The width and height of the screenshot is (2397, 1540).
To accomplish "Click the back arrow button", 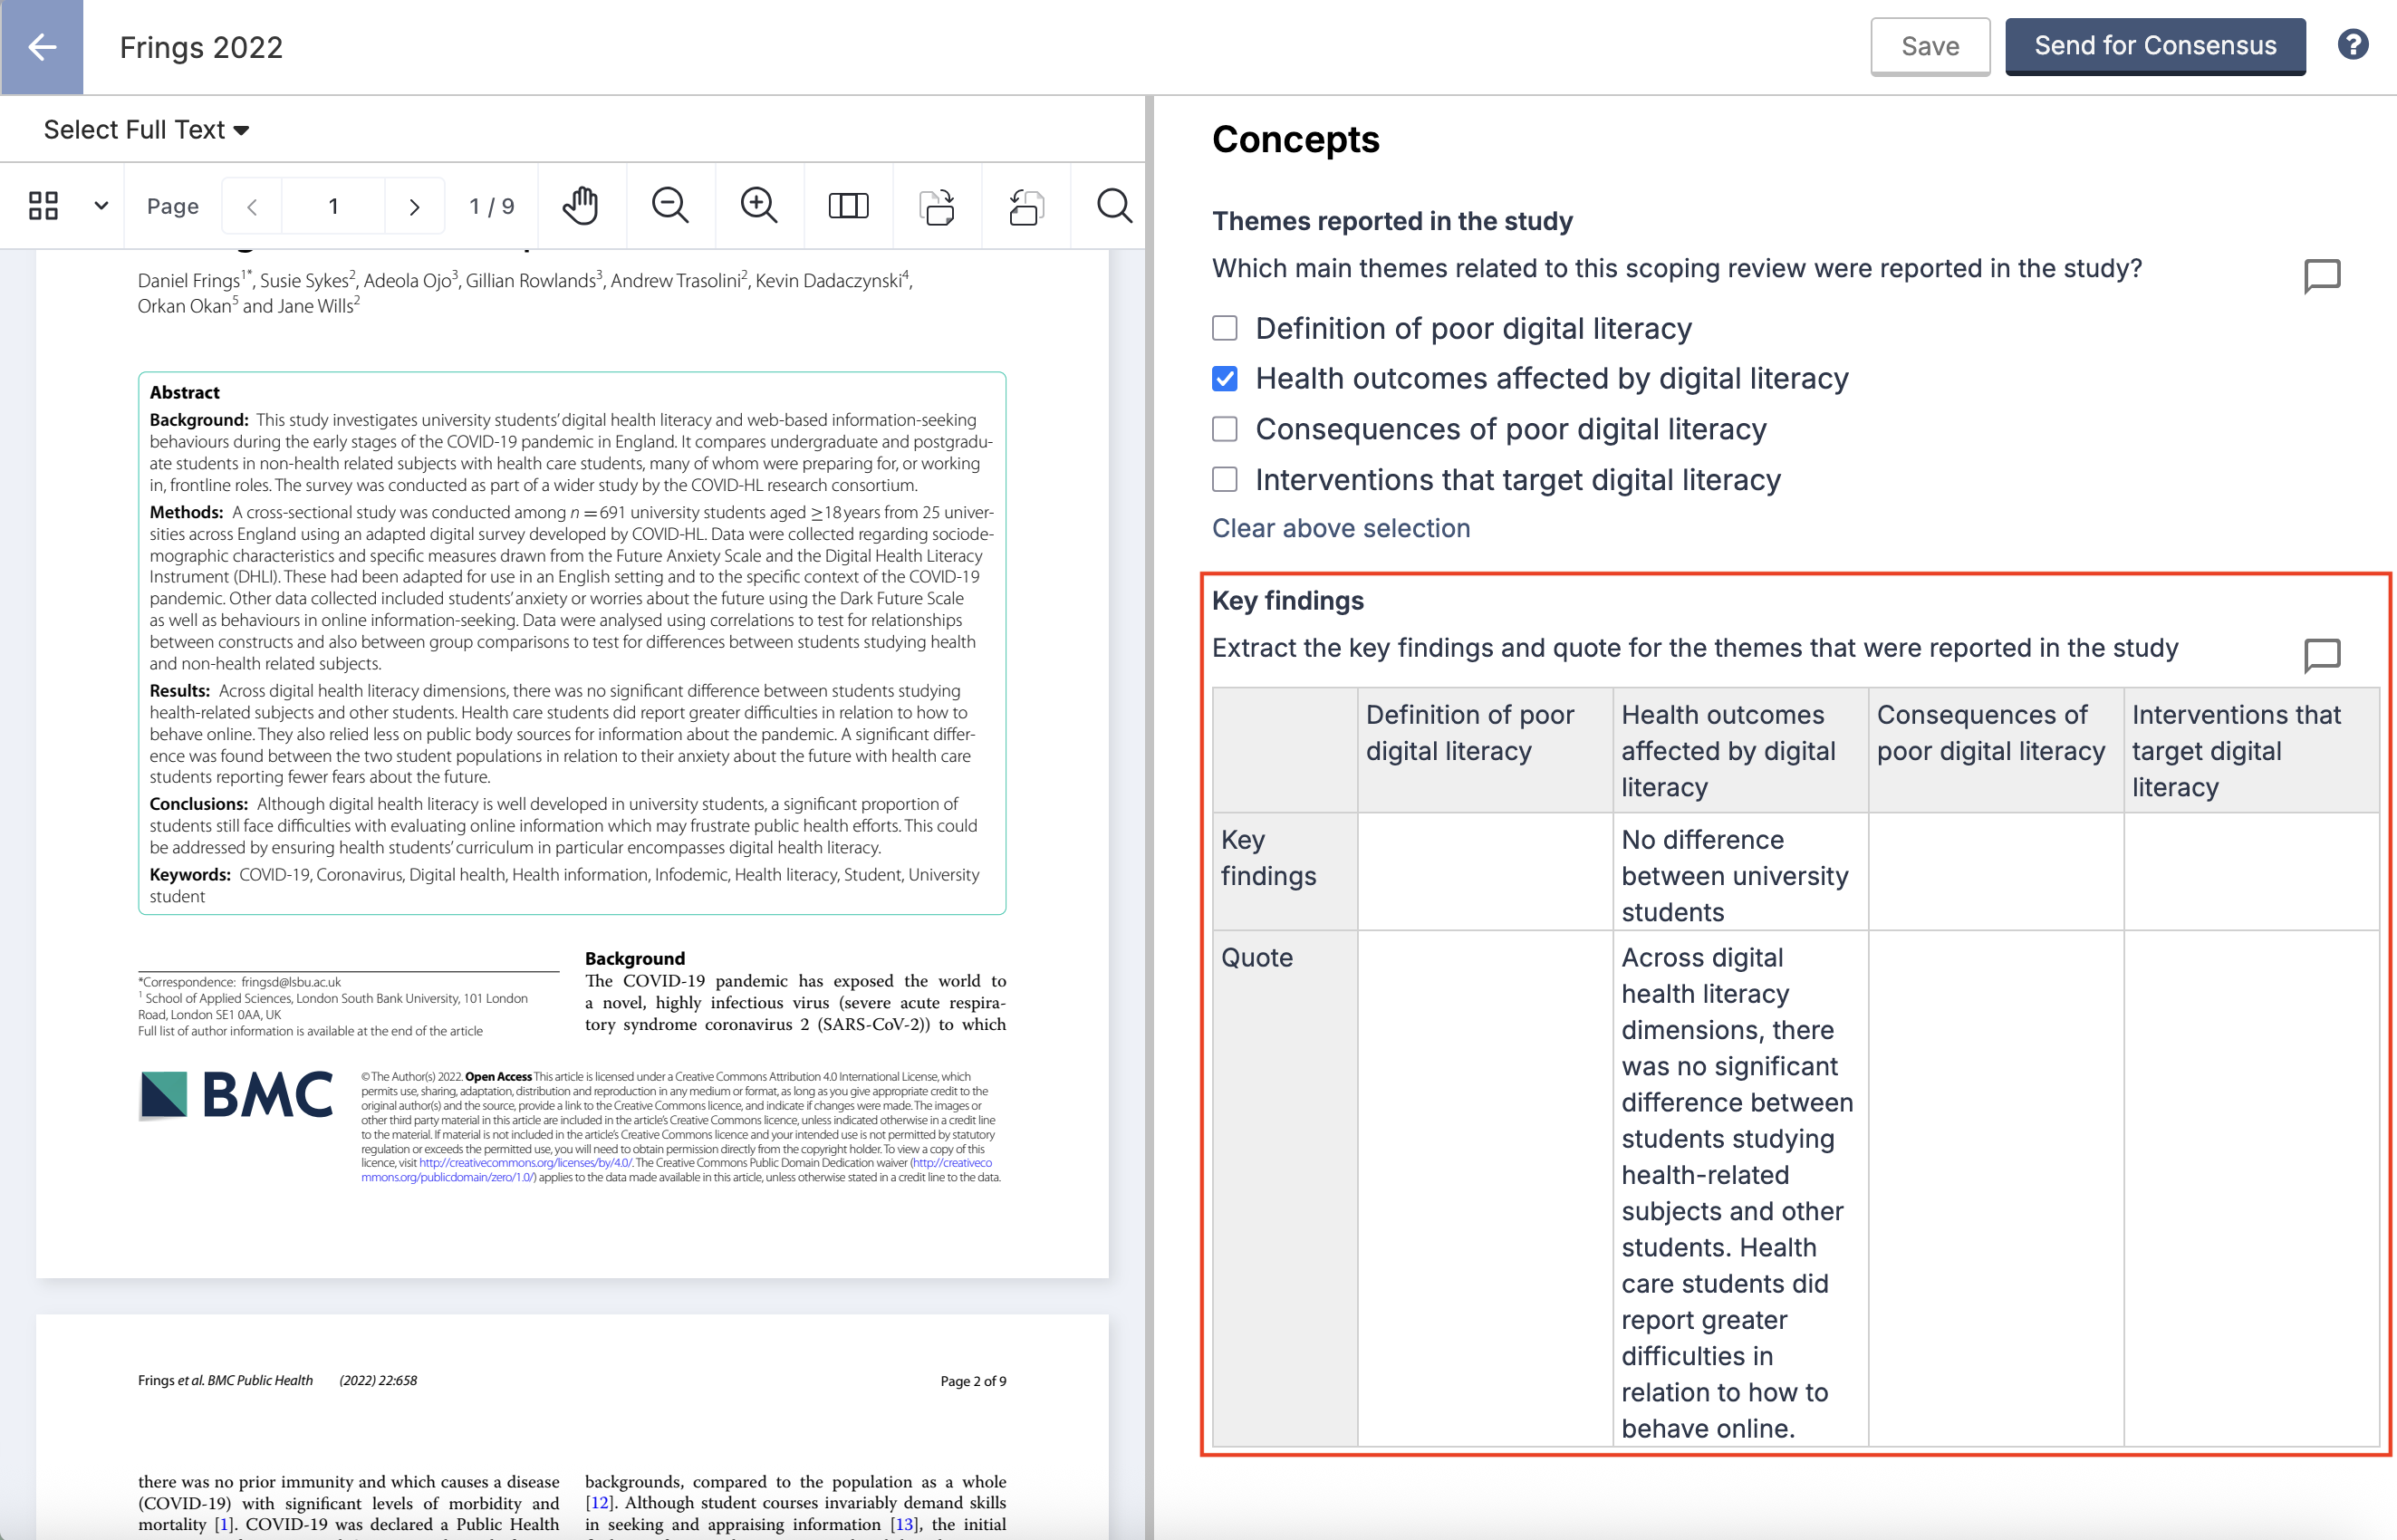I will click(x=42, y=47).
